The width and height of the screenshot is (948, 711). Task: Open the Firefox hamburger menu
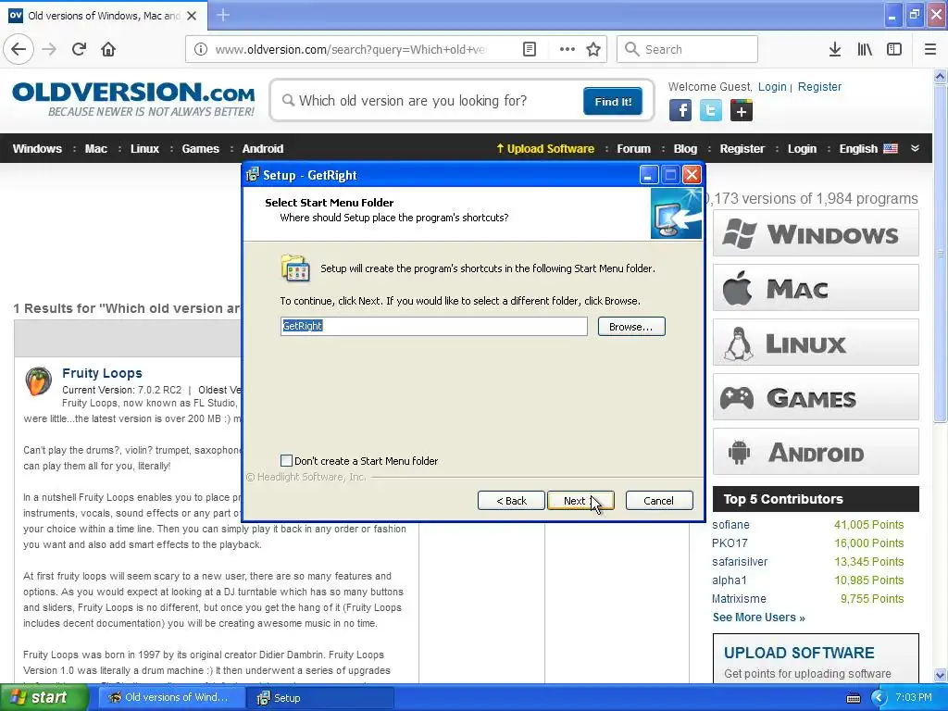[930, 49]
